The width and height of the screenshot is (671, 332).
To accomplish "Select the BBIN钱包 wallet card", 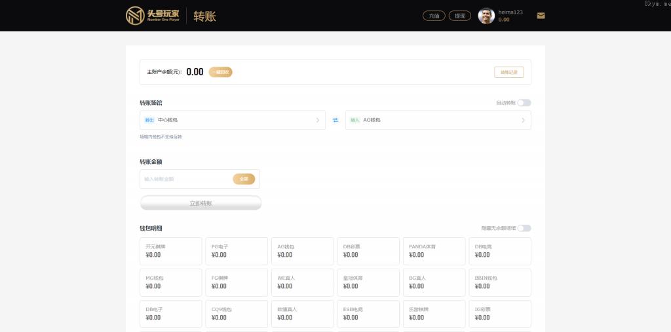I will tap(499, 282).
